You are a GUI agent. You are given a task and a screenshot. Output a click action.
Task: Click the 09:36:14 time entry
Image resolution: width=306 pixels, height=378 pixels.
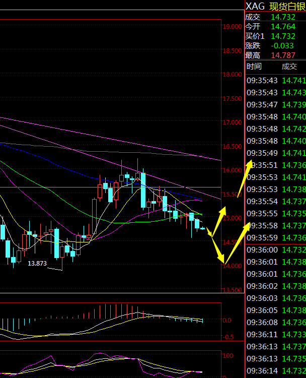(x=262, y=371)
